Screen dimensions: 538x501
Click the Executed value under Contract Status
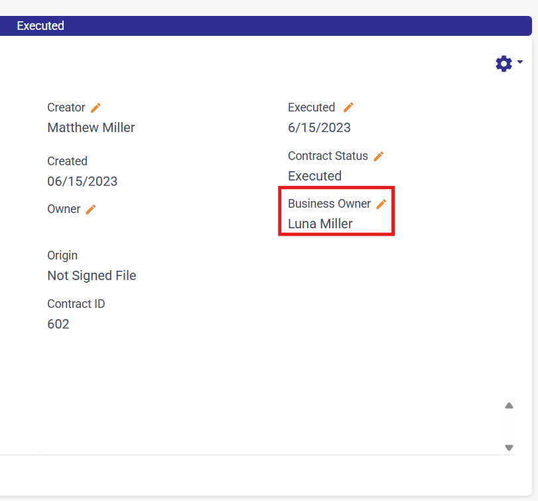point(314,176)
